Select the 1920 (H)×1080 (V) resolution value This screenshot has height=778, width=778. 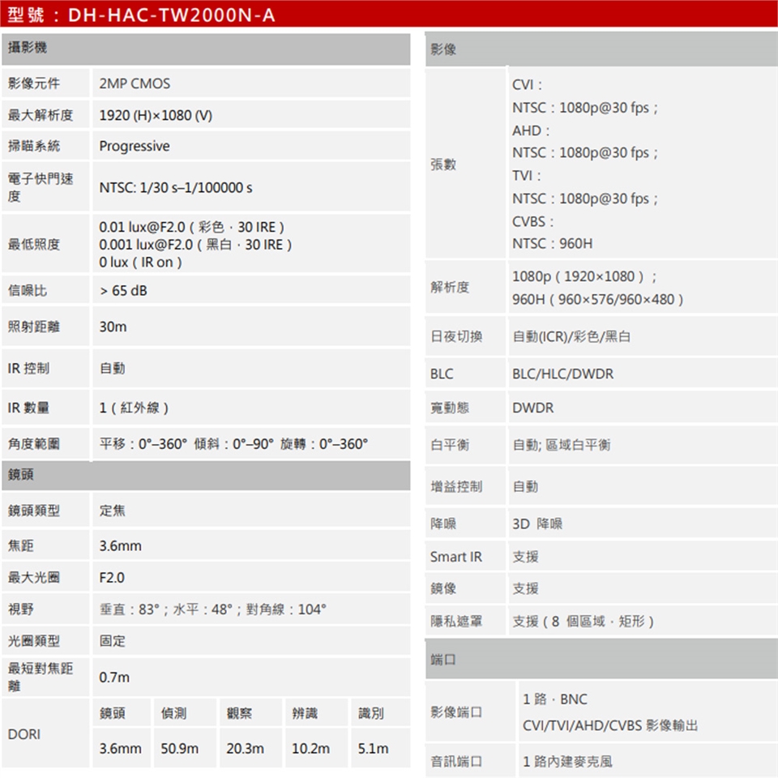(156, 115)
